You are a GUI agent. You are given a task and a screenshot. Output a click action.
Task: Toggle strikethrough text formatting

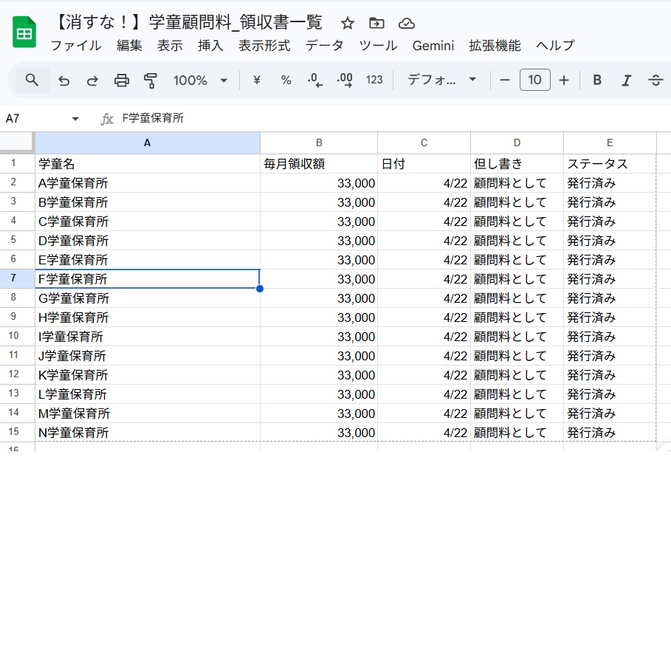pos(655,80)
